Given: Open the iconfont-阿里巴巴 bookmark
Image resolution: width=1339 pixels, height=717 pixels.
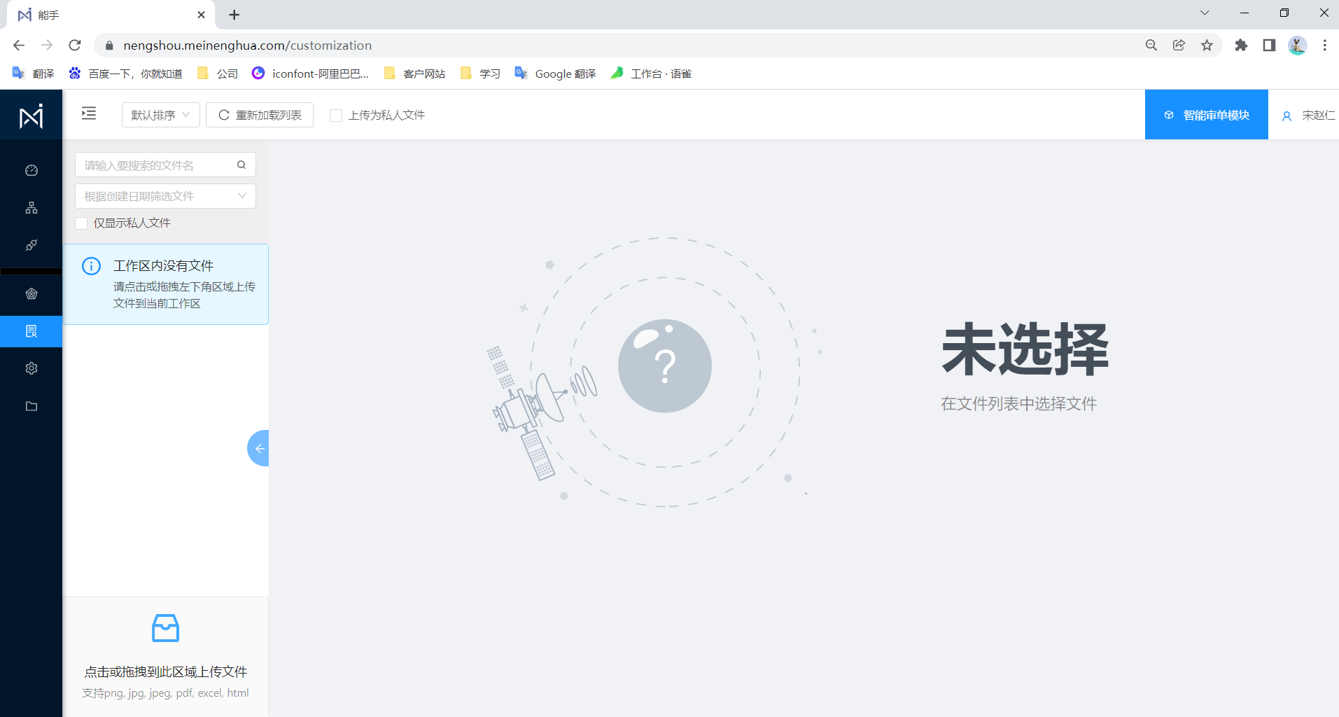Looking at the screenshot, I should [x=310, y=74].
